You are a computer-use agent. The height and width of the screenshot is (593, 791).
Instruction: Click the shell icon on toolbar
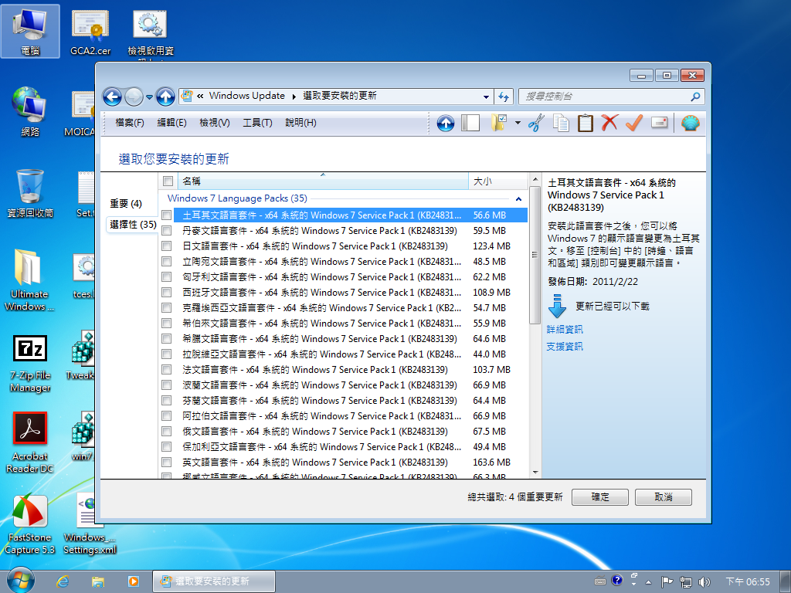[690, 123]
